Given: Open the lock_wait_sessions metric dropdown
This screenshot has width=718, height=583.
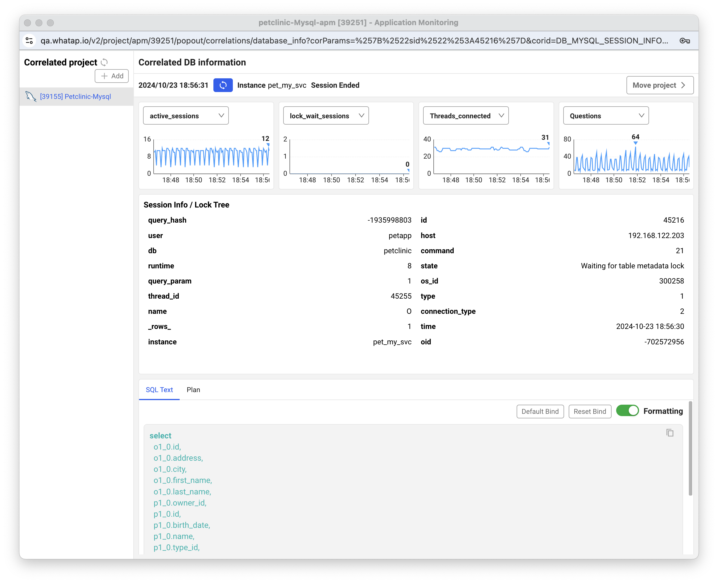Looking at the screenshot, I should coord(326,116).
